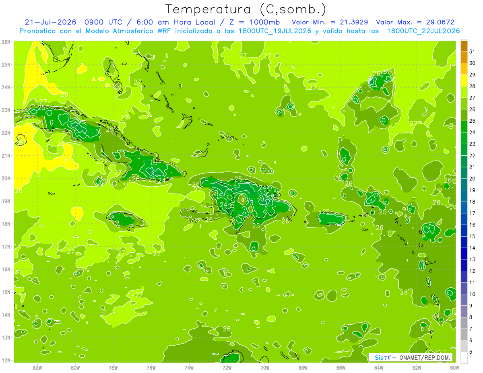This screenshot has width=483, height=373.
Task: Click the colorbar label "5"
Action: tap(471, 352)
